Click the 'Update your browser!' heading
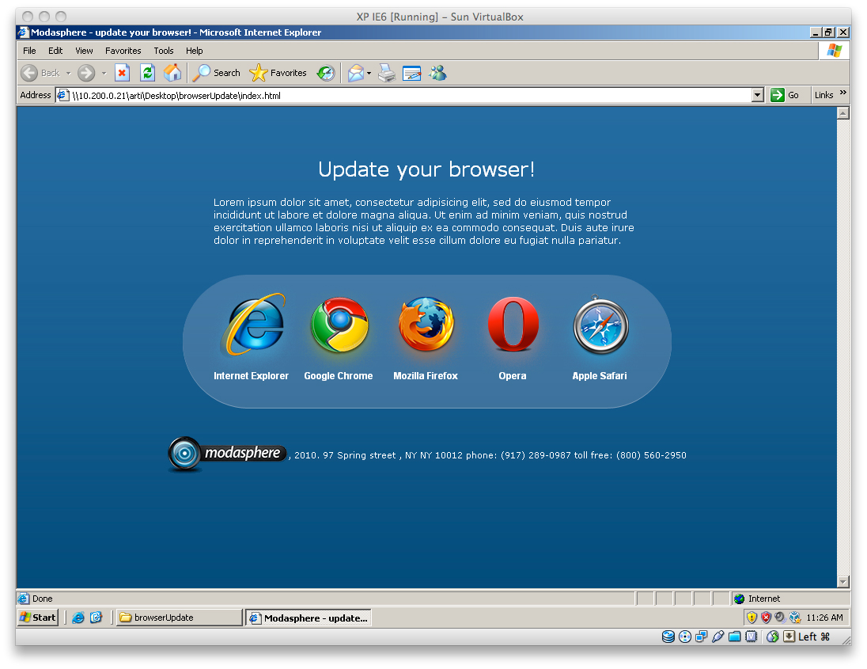 (x=426, y=169)
